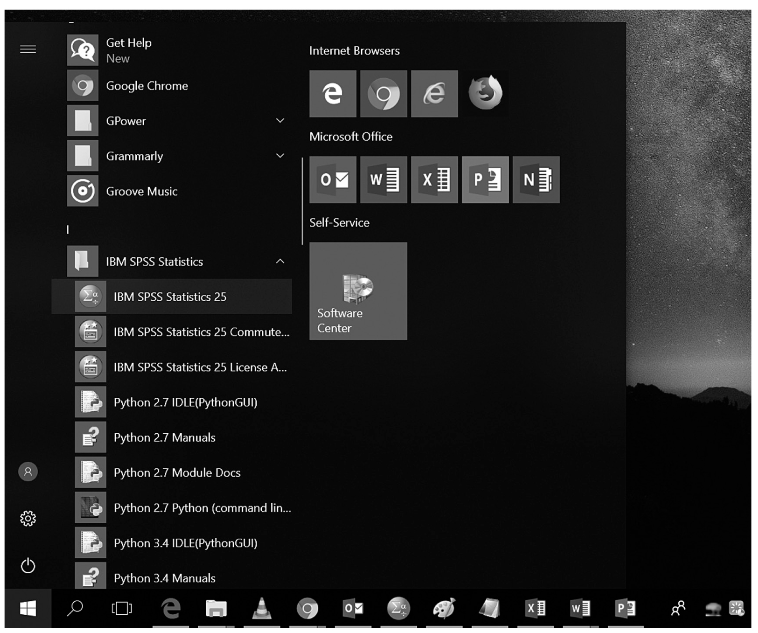Click the Firefox tile
This screenshot has height=633, width=758.
(485, 94)
